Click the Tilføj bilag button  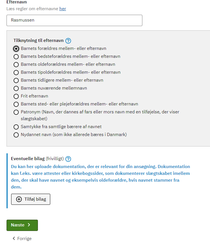(x=31, y=199)
